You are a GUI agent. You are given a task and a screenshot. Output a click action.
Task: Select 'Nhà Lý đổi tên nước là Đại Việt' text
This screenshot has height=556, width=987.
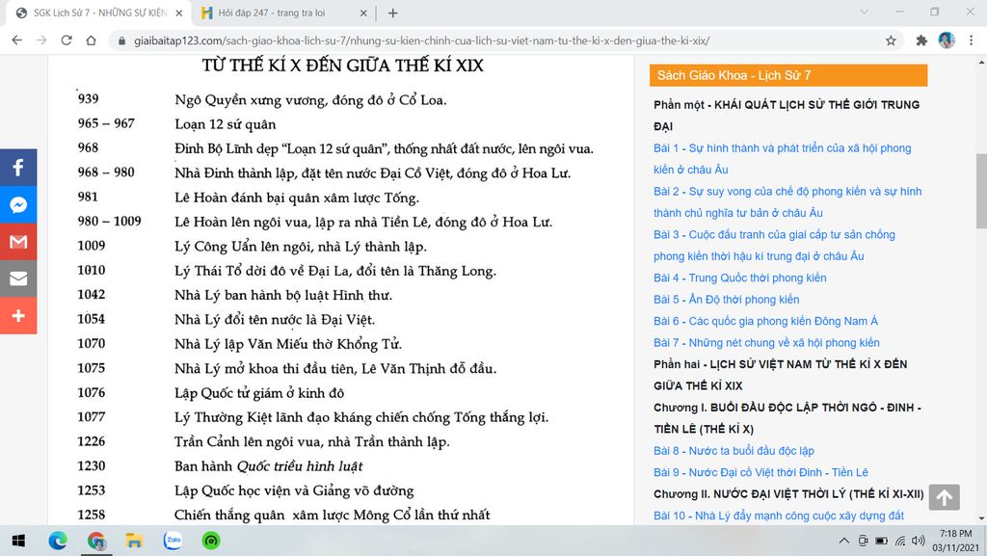point(275,320)
